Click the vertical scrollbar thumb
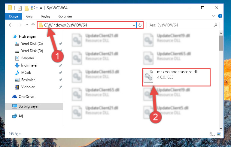 pos(221,43)
